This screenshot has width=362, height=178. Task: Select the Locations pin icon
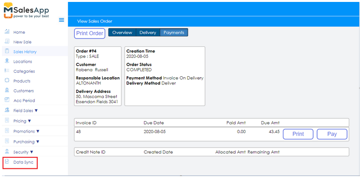pyautogui.click(x=7, y=61)
